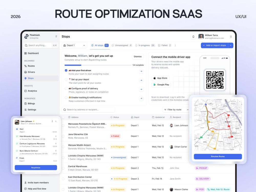This screenshot has height=192, width=256.
Task: Sort by the Updated at column
Action: coord(158,117)
